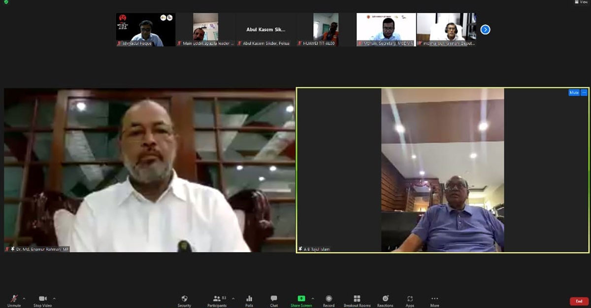Expand video options arrow beside Stop Video
The height and width of the screenshot is (308, 591).
54,298
